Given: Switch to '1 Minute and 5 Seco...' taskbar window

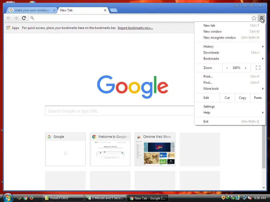Looking at the screenshot, I should [105, 198].
